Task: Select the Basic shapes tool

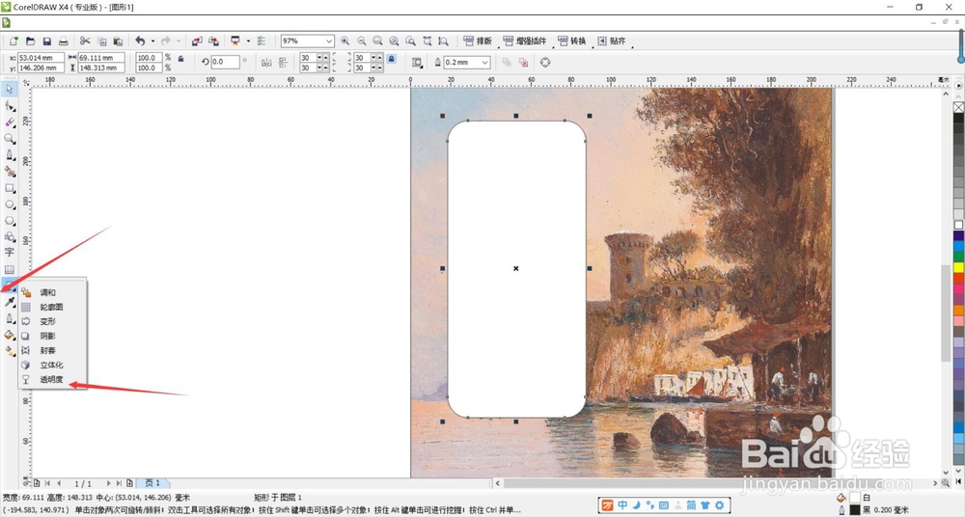Action: 10,236
